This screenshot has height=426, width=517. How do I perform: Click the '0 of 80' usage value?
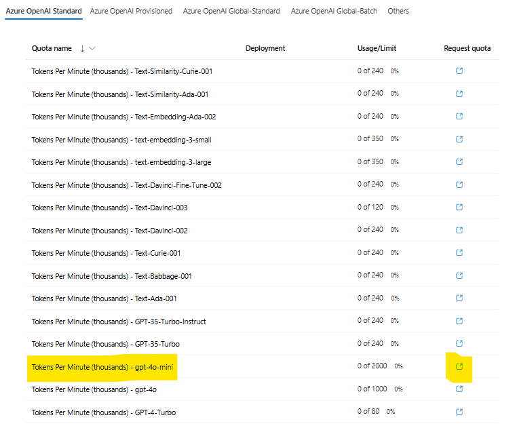click(368, 412)
